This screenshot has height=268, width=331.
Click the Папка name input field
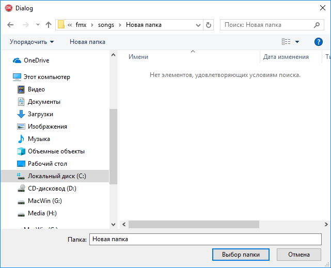(206, 239)
